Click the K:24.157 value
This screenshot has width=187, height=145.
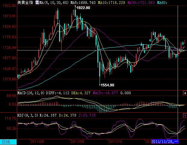[48, 115]
